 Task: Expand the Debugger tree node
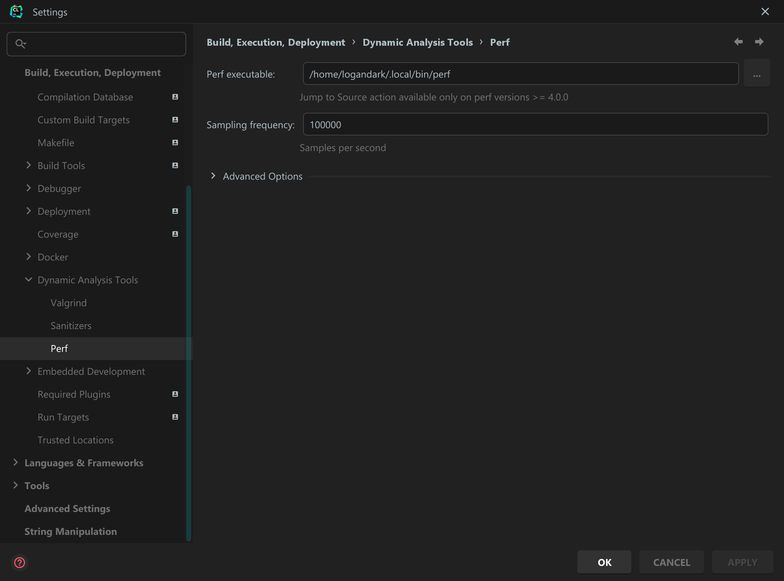click(29, 188)
